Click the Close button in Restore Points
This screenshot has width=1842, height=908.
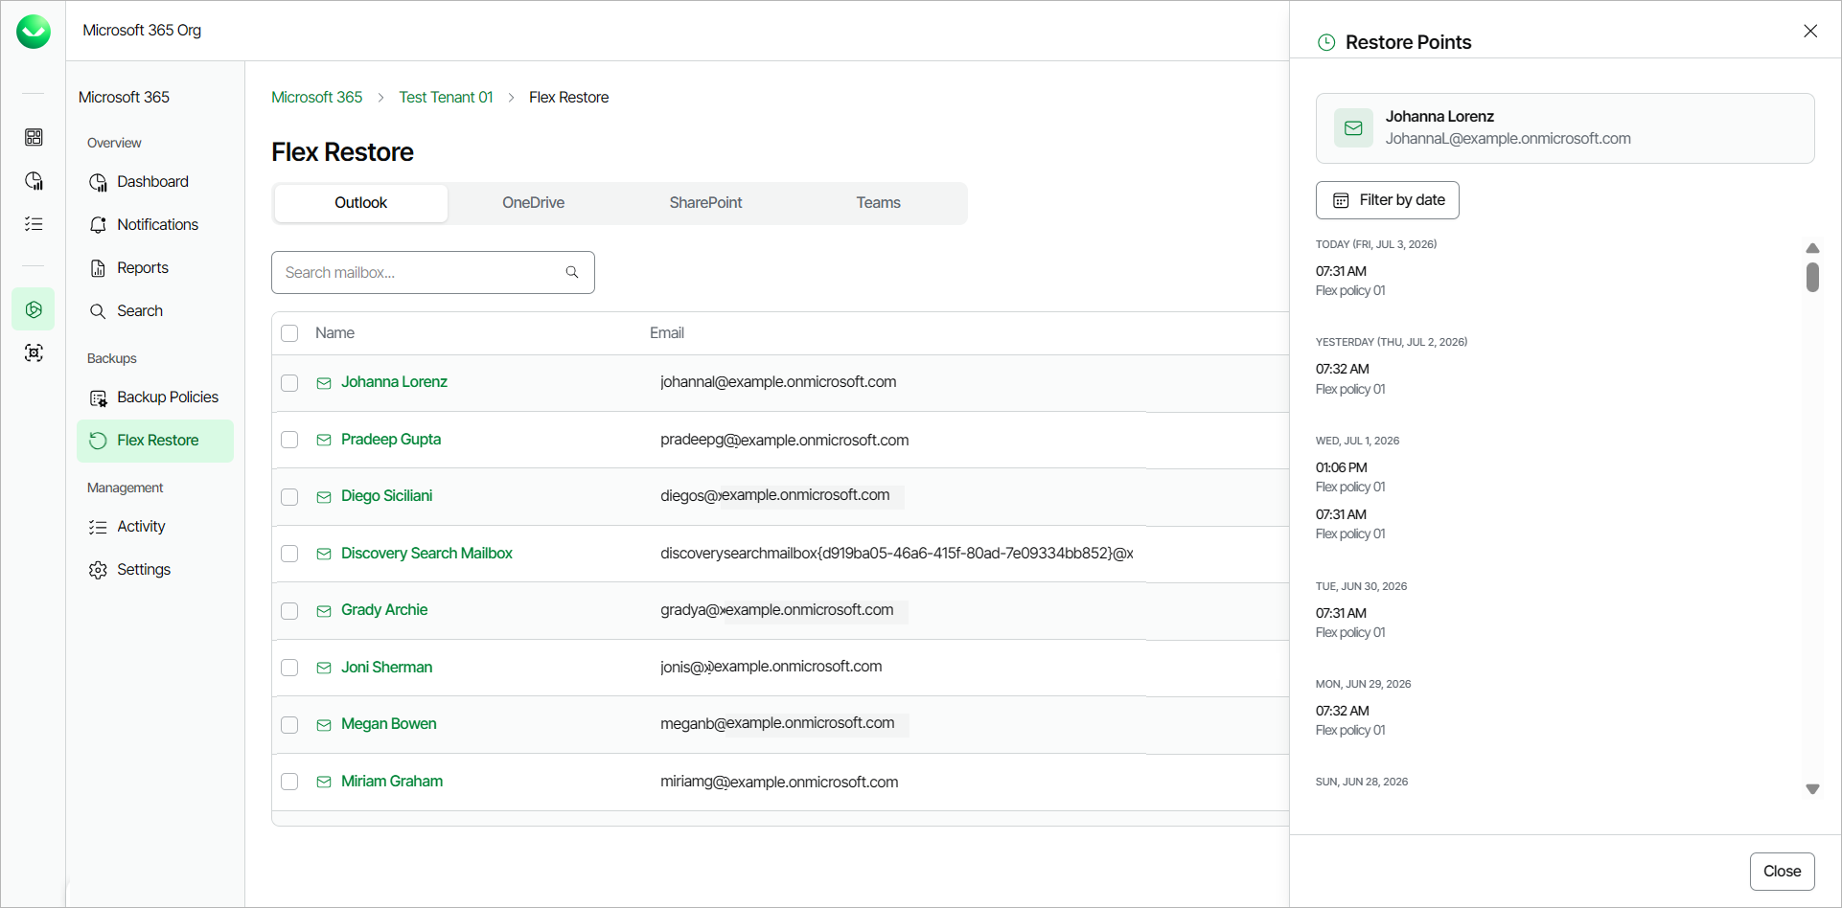pyautogui.click(x=1783, y=872)
